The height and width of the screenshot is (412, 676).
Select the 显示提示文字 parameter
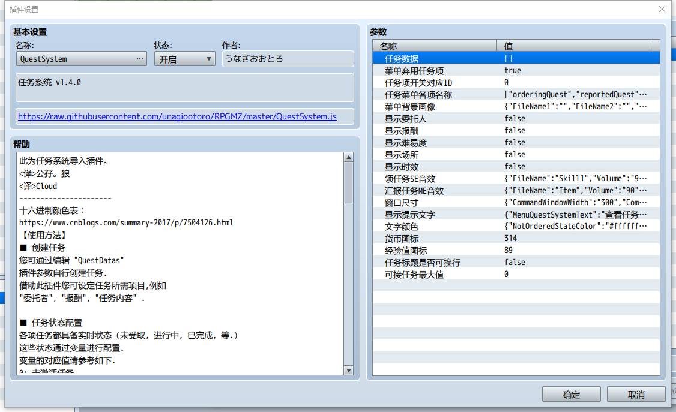516,214
